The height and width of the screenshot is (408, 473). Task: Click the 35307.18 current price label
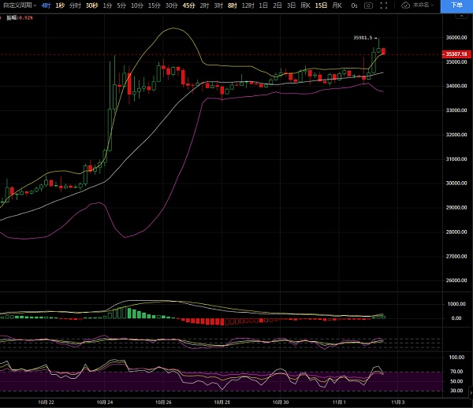click(456, 54)
